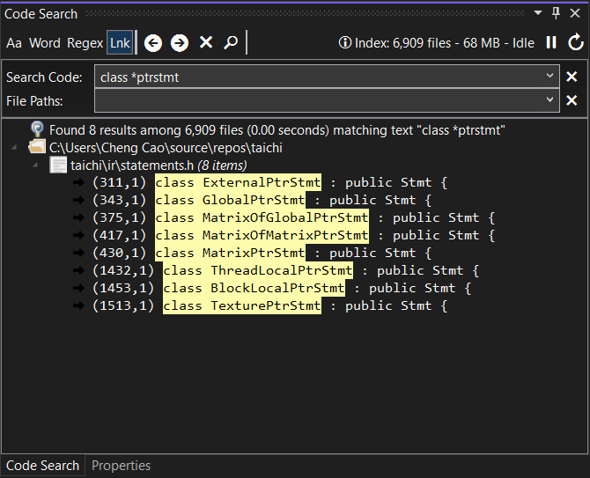Screen dimensions: 590x478
Task: Select taichi\ir\statements.h file entry
Action: [x=159, y=165]
